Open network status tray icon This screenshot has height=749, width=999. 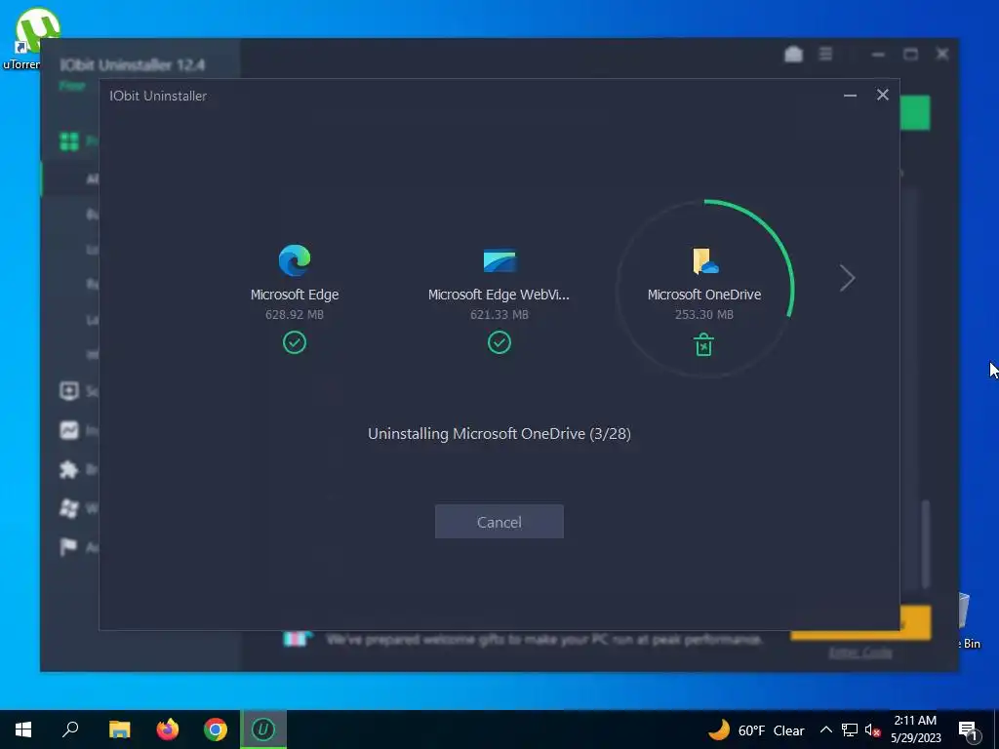click(x=850, y=729)
